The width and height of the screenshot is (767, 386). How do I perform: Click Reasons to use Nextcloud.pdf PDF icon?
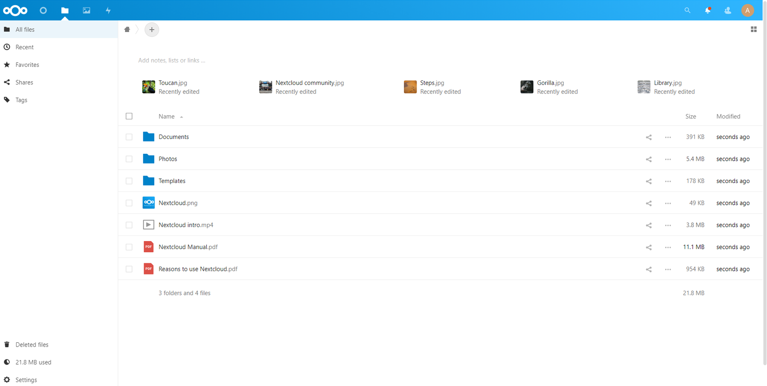(x=148, y=269)
